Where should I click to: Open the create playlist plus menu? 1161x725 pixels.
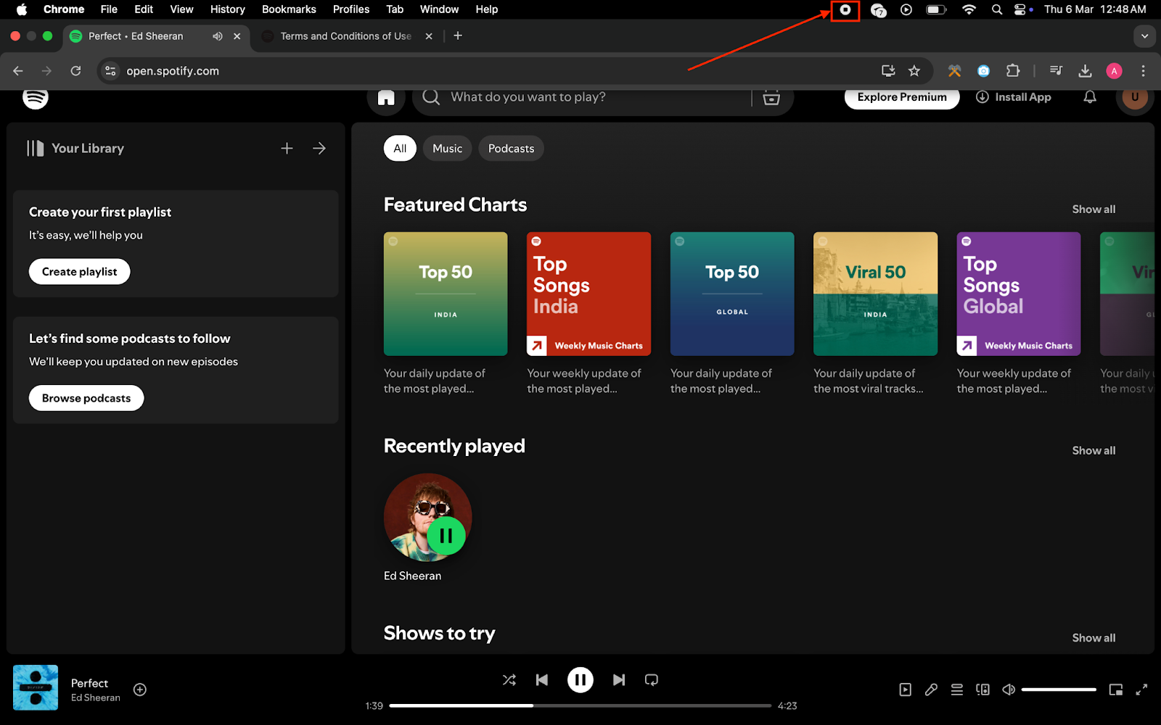coord(287,149)
